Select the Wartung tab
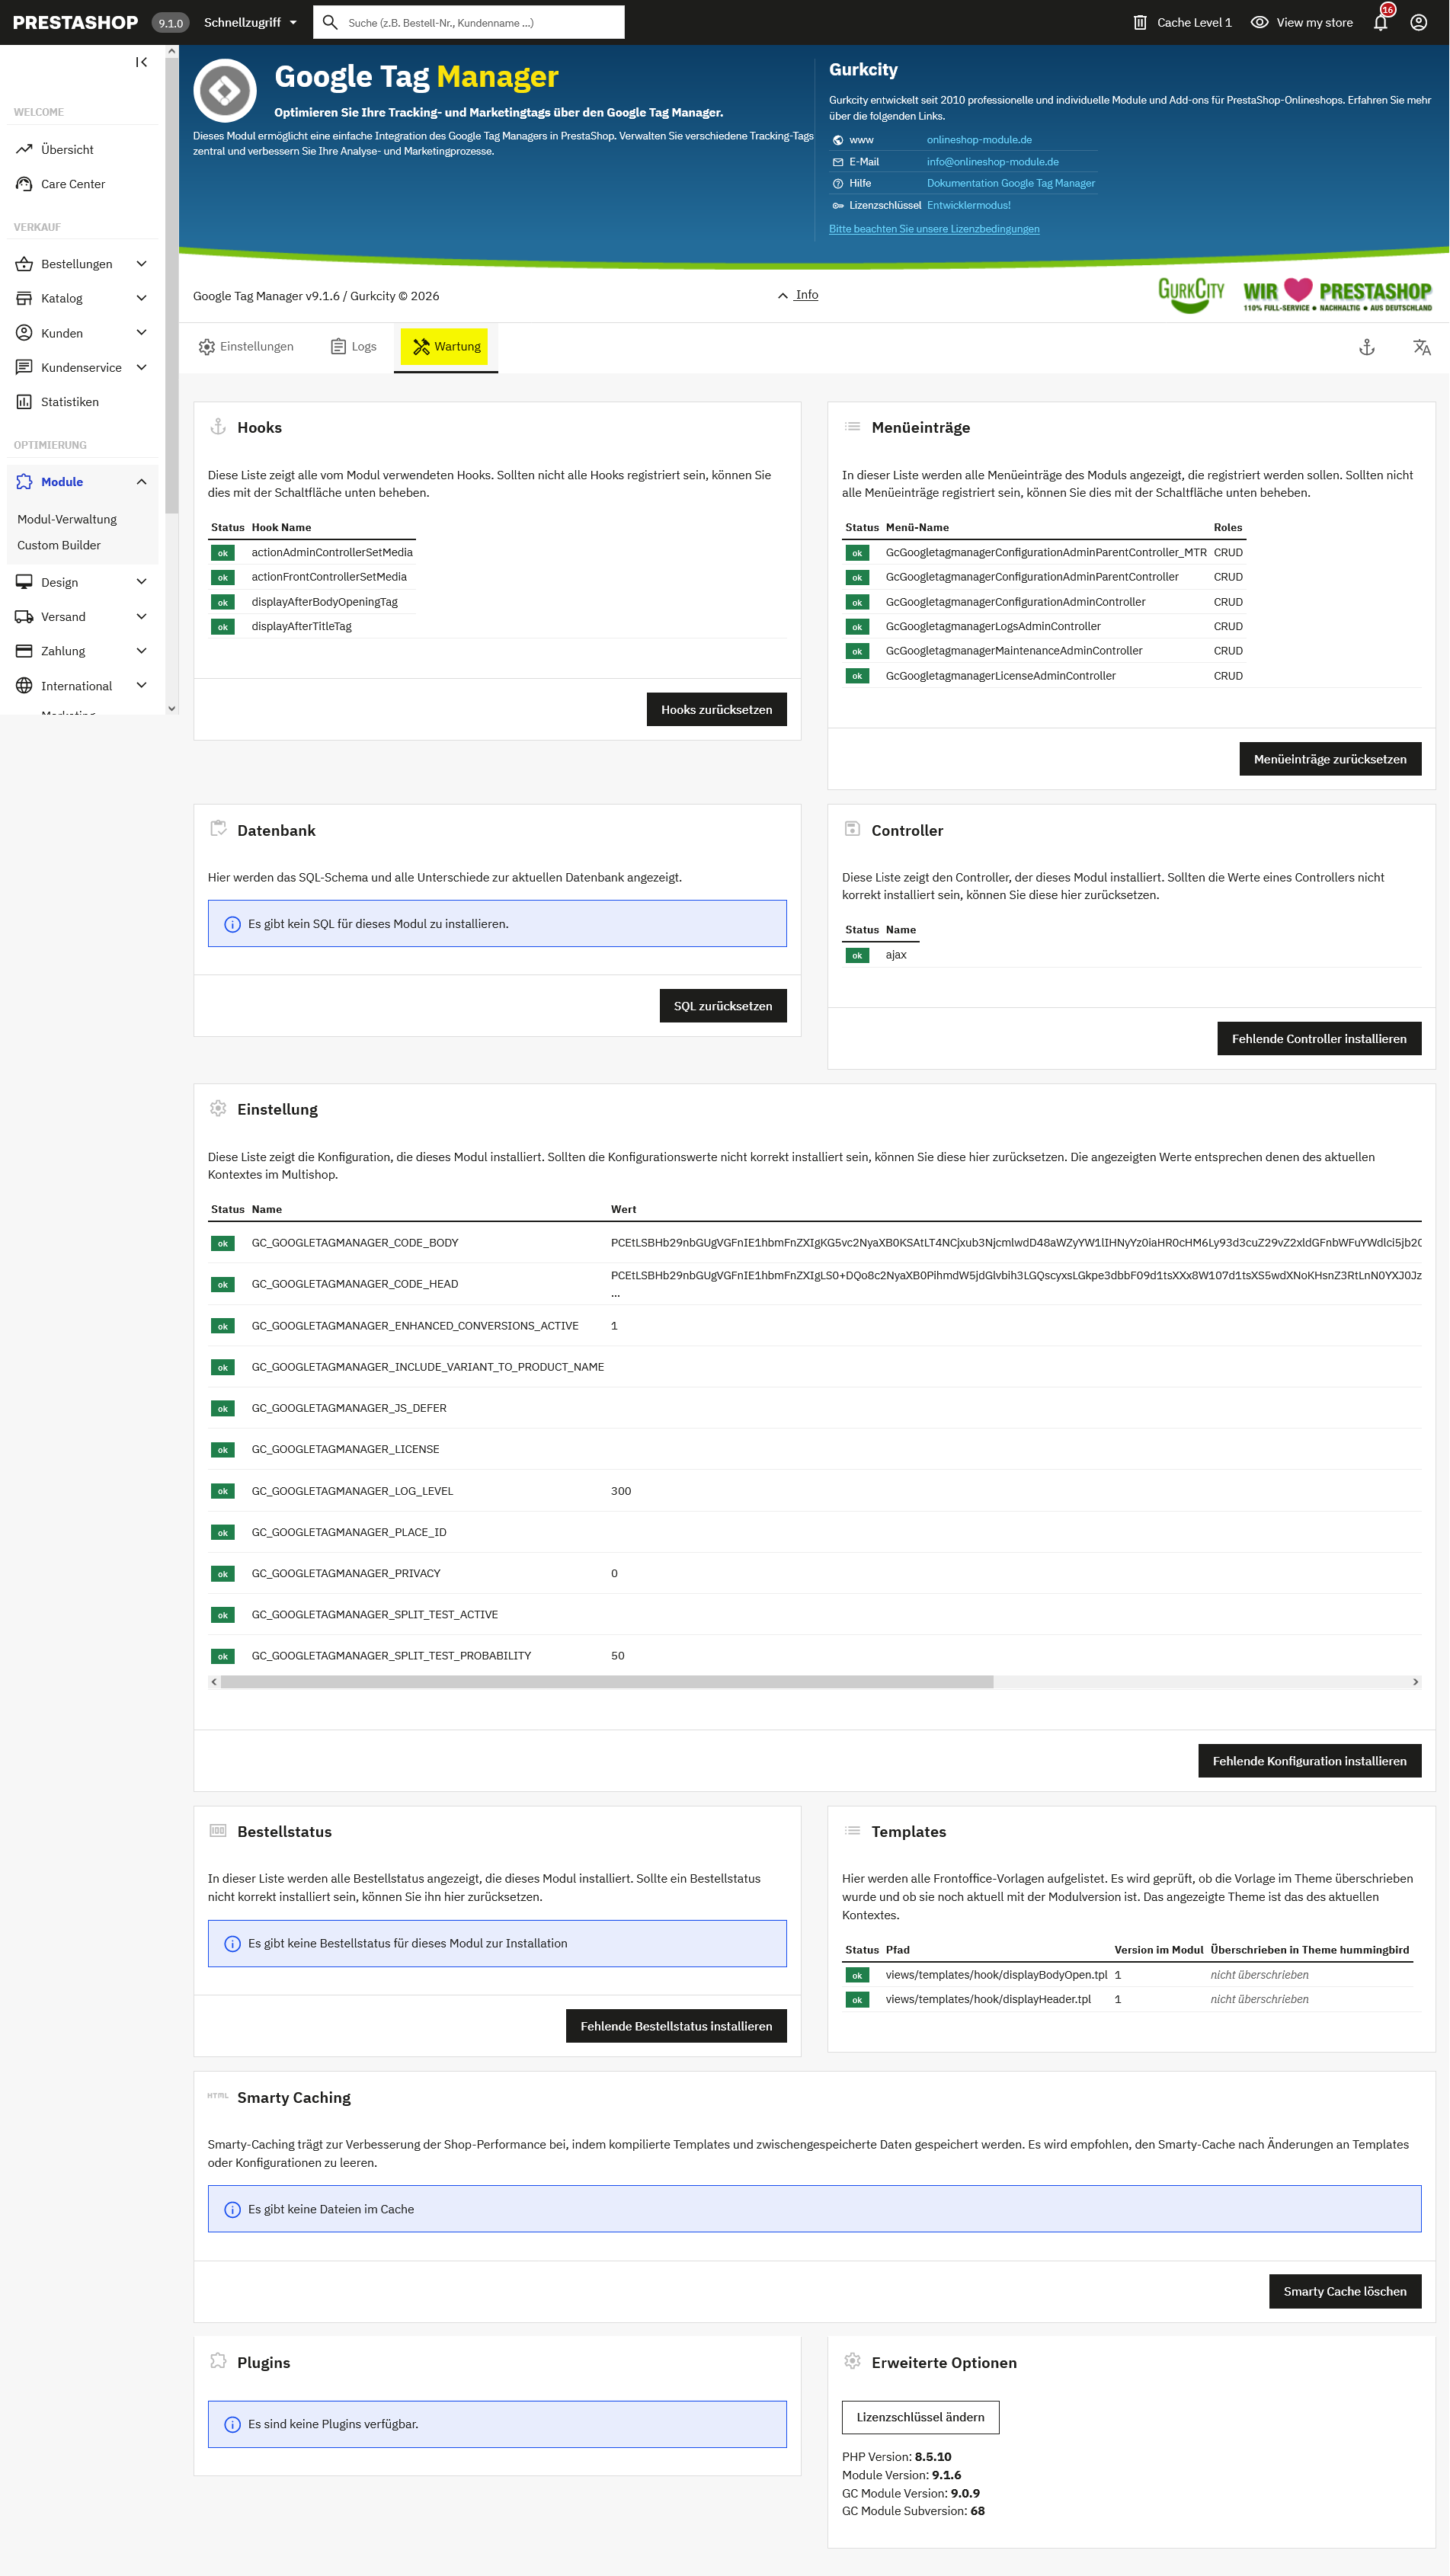This screenshot has width=1450, height=2576. (446, 347)
